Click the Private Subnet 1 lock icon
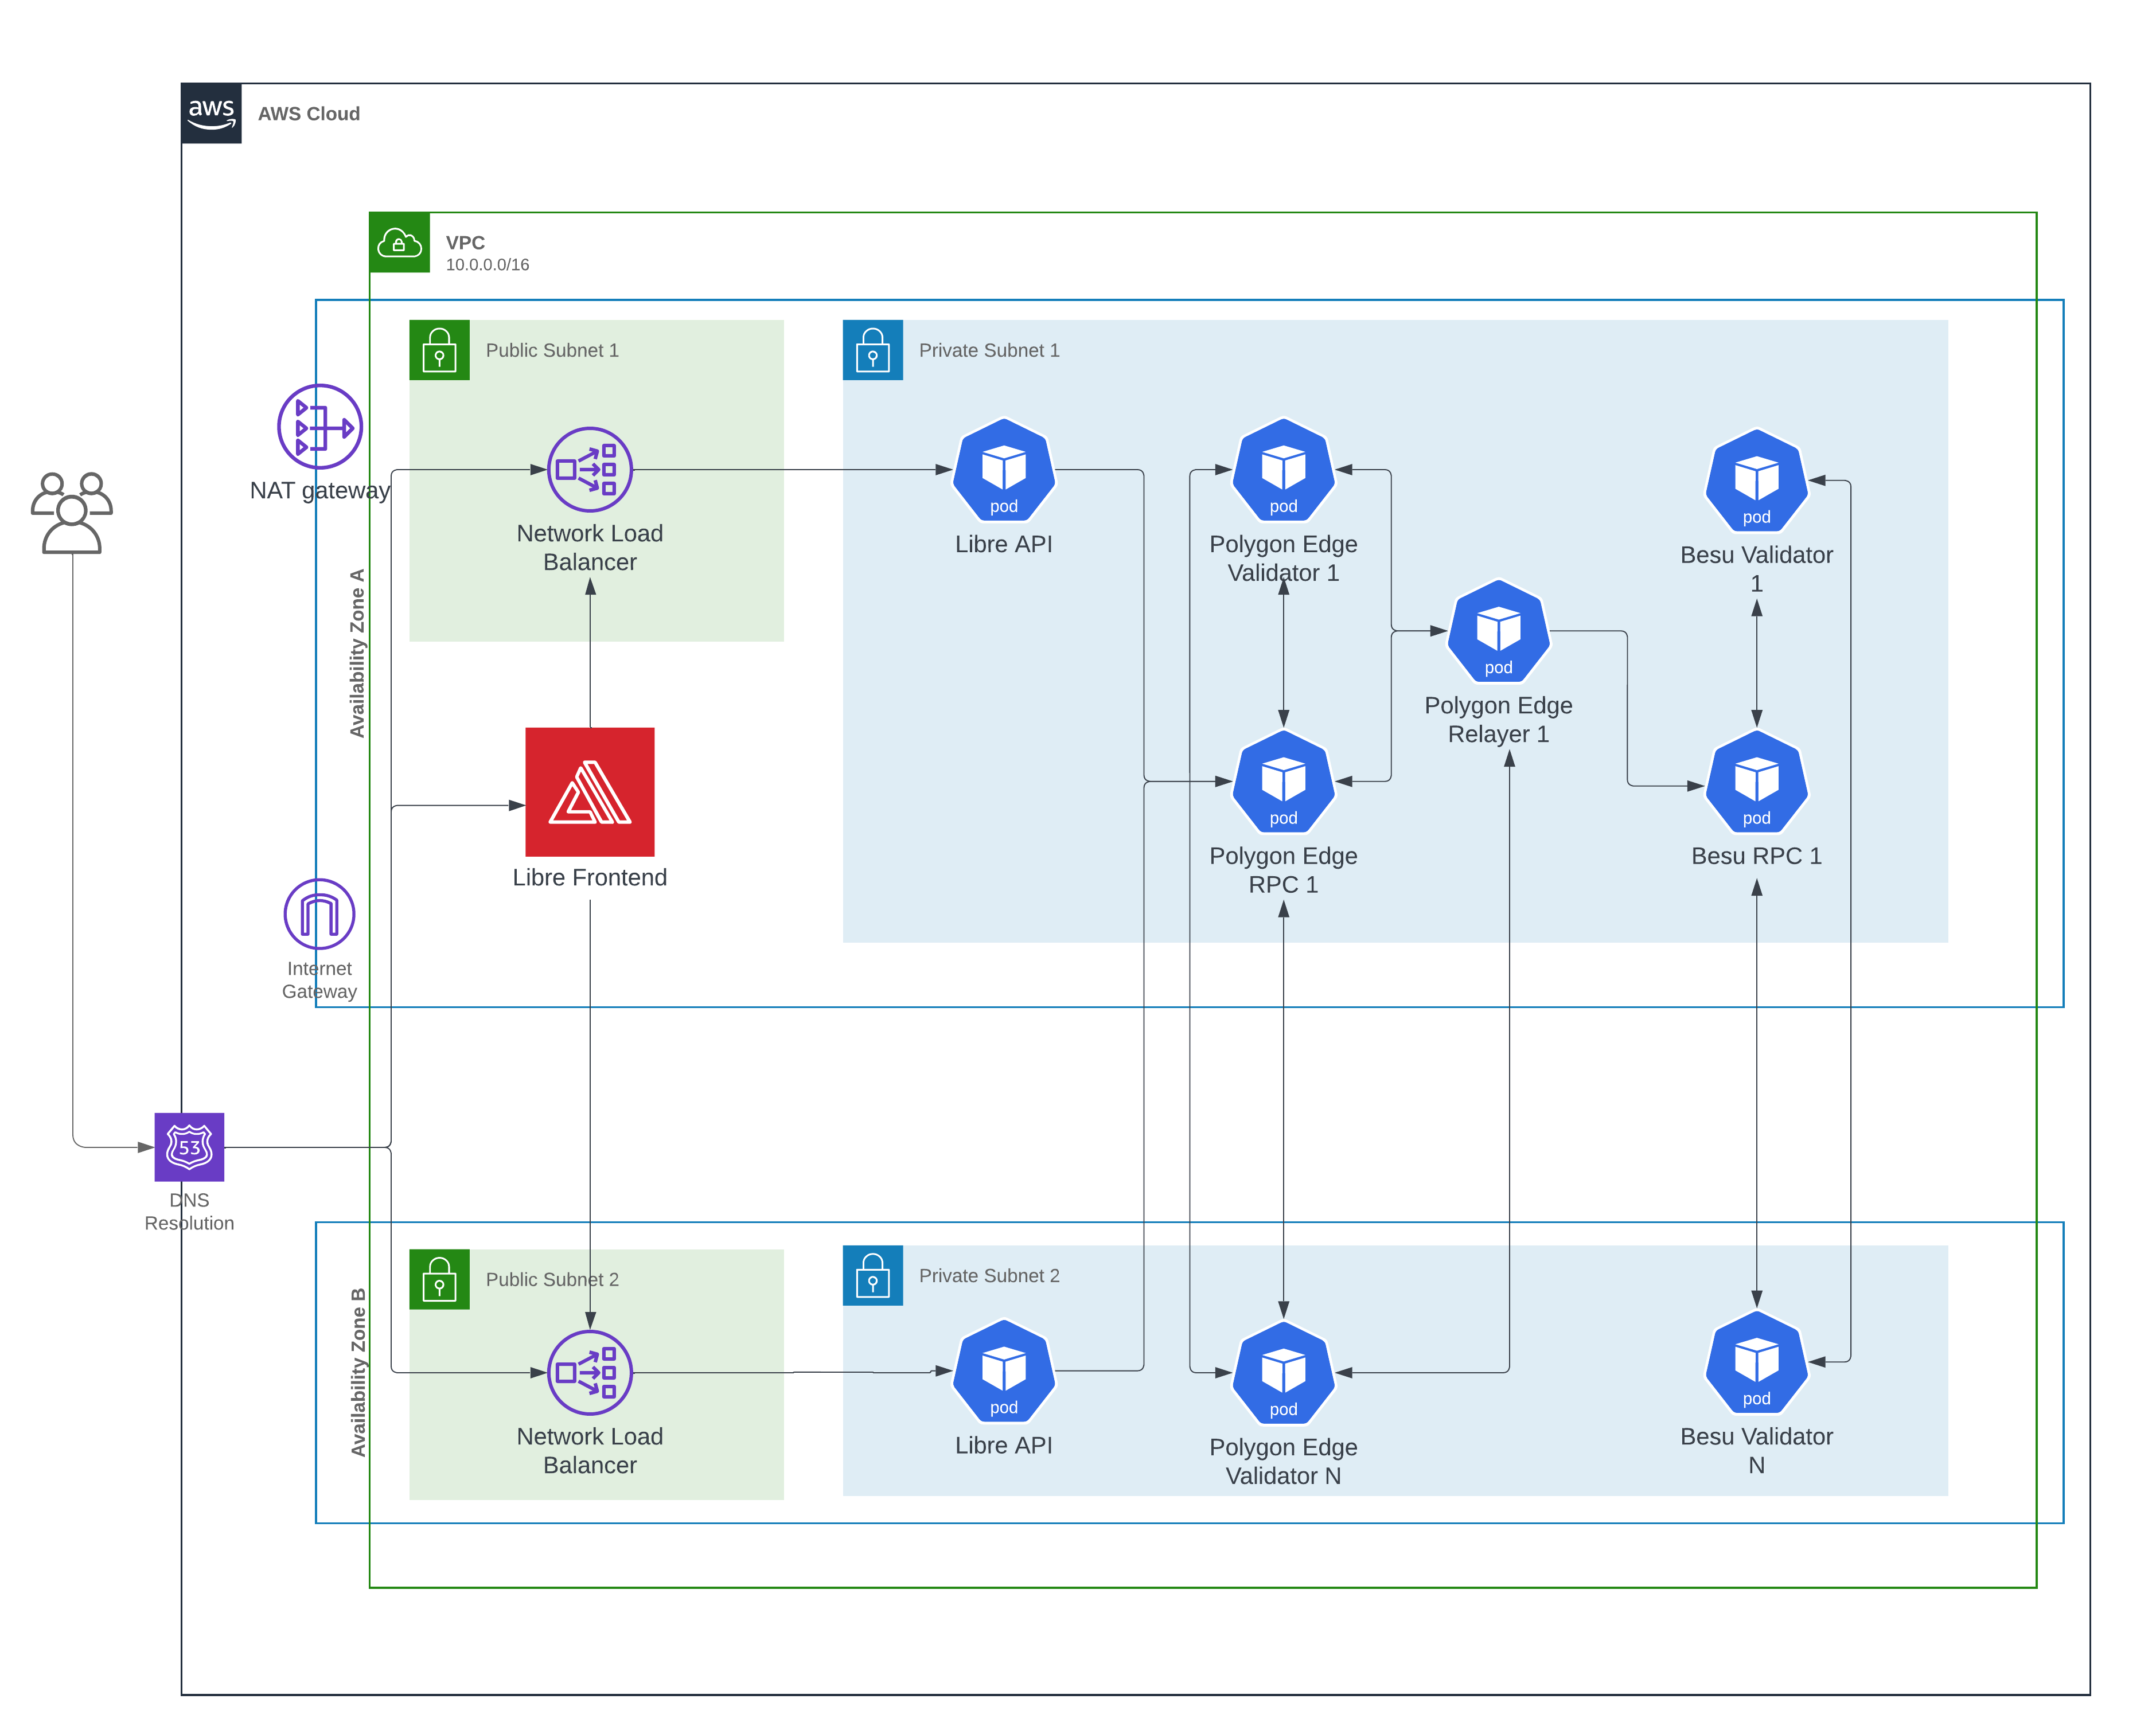 tap(873, 350)
